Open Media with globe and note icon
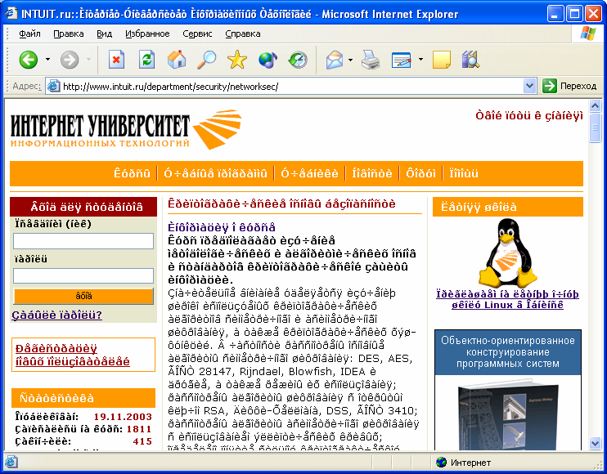607x474 pixels. (268, 60)
